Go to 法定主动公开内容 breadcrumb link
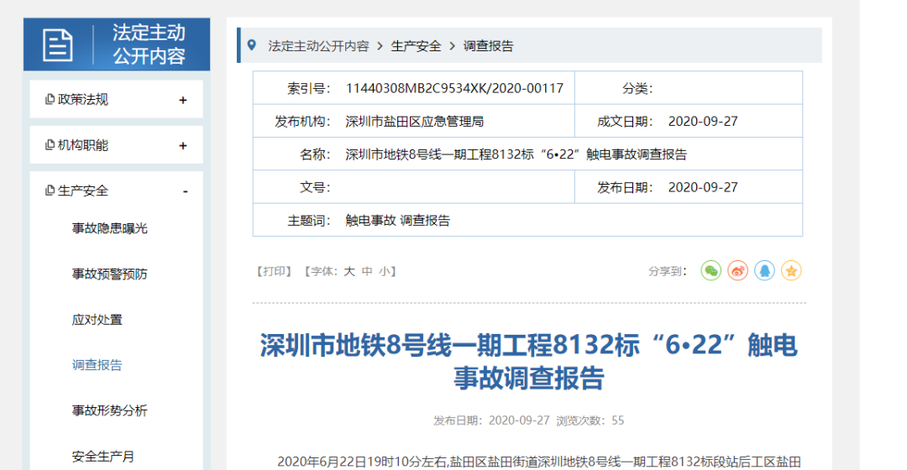Screen dimensions: 907x470 (x=318, y=46)
